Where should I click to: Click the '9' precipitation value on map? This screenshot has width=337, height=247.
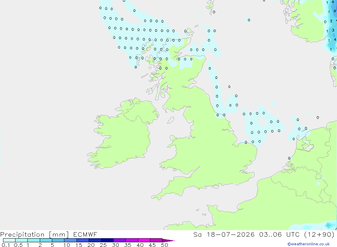click(x=335, y=11)
